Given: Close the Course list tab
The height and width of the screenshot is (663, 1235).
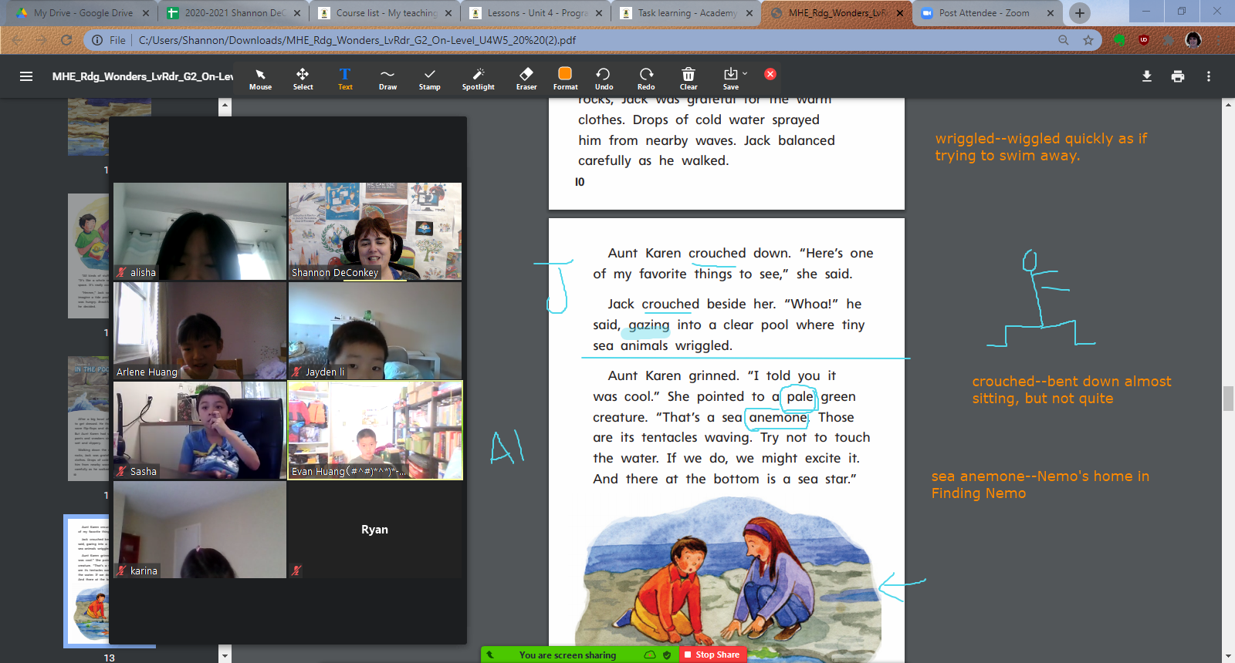Looking at the screenshot, I should coord(448,13).
